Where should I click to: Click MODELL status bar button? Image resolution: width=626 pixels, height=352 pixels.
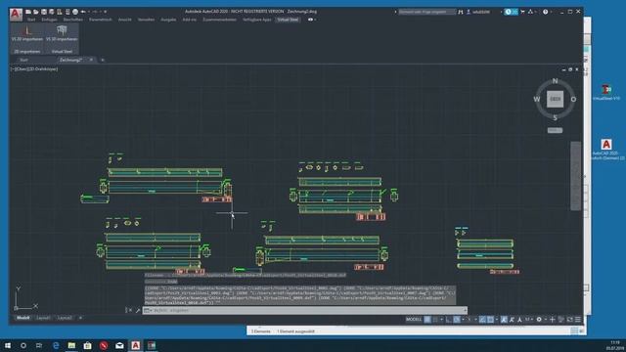pos(414,320)
